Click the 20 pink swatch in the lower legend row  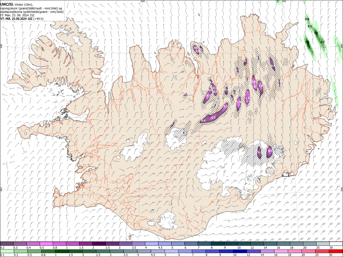click(308, 251)
